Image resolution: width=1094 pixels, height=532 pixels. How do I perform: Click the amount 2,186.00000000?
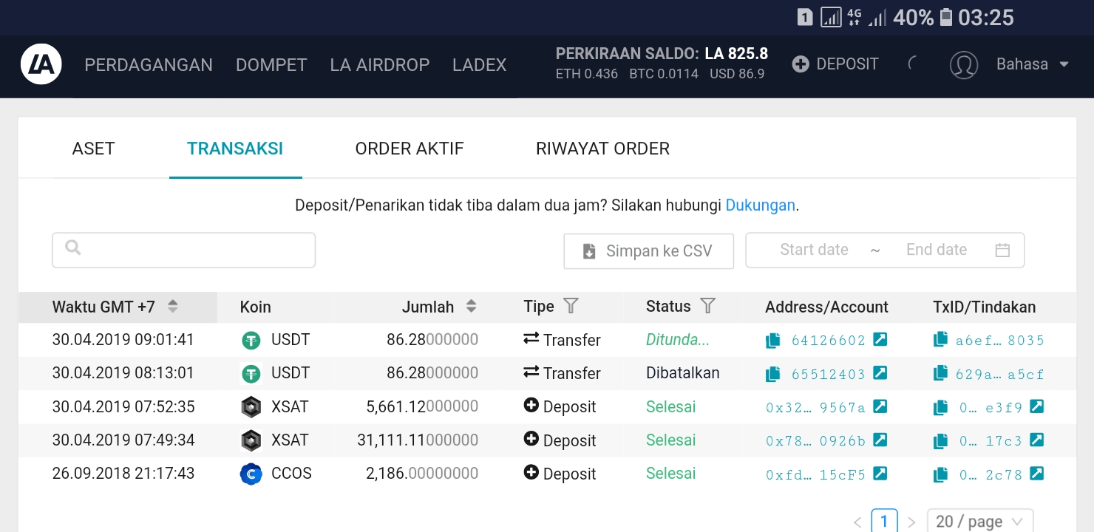[422, 474]
